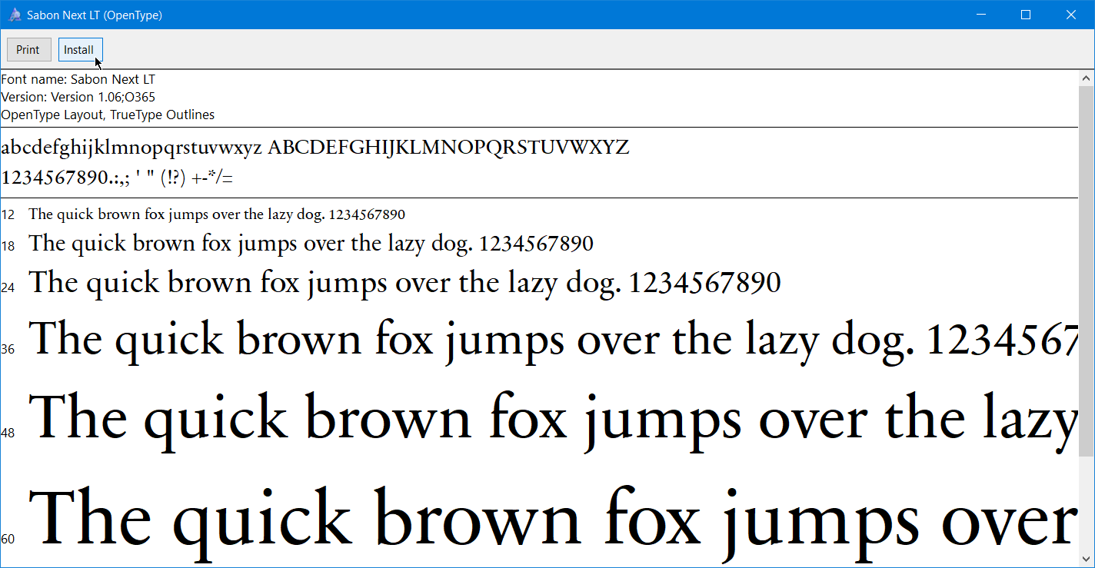1095x568 pixels.
Task: Click the lowercase and uppercase alphabet sample line
Action: tap(315, 148)
